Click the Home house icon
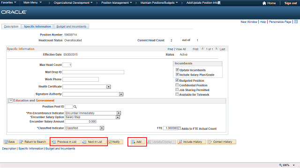This screenshot has width=300, height=168. click(264, 3)
